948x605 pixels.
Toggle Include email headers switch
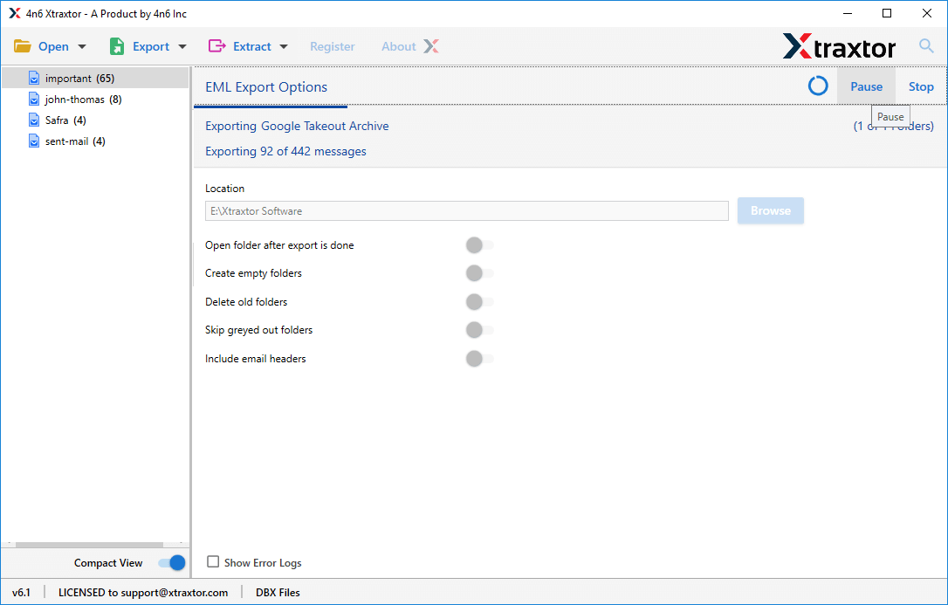[480, 359]
